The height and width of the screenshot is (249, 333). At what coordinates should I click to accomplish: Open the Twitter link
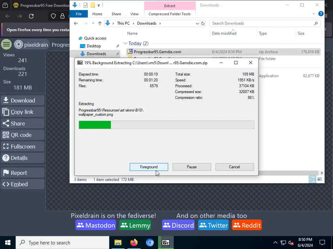click(x=213, y=225)
